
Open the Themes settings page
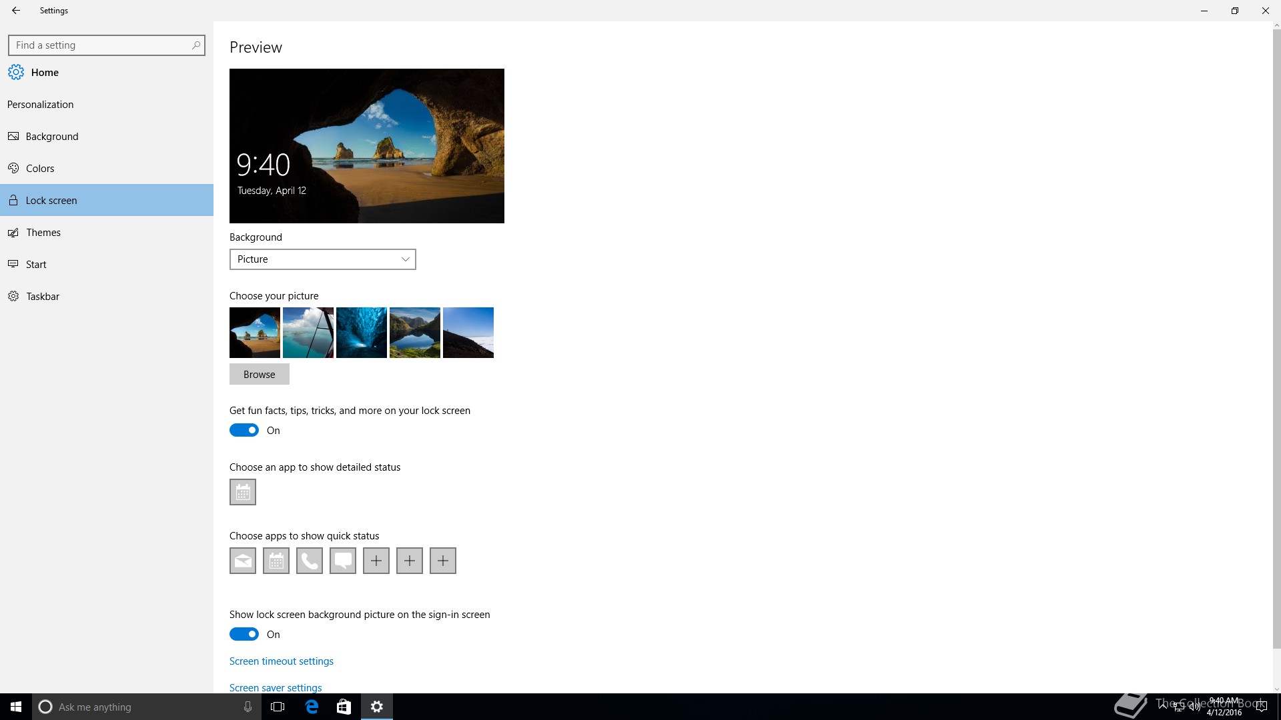coord(107,232)
